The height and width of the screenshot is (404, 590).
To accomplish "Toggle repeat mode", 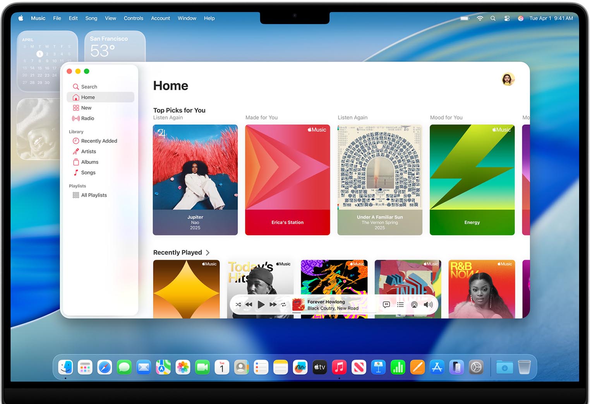I will pos(283,304).
